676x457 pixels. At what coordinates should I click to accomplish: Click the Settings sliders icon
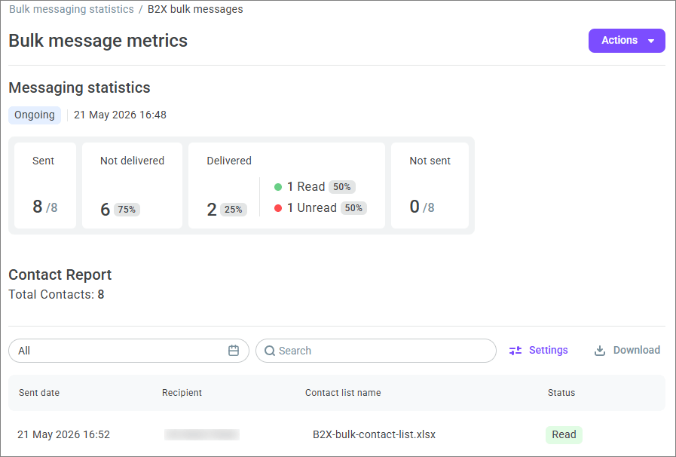tap(515, 351)
